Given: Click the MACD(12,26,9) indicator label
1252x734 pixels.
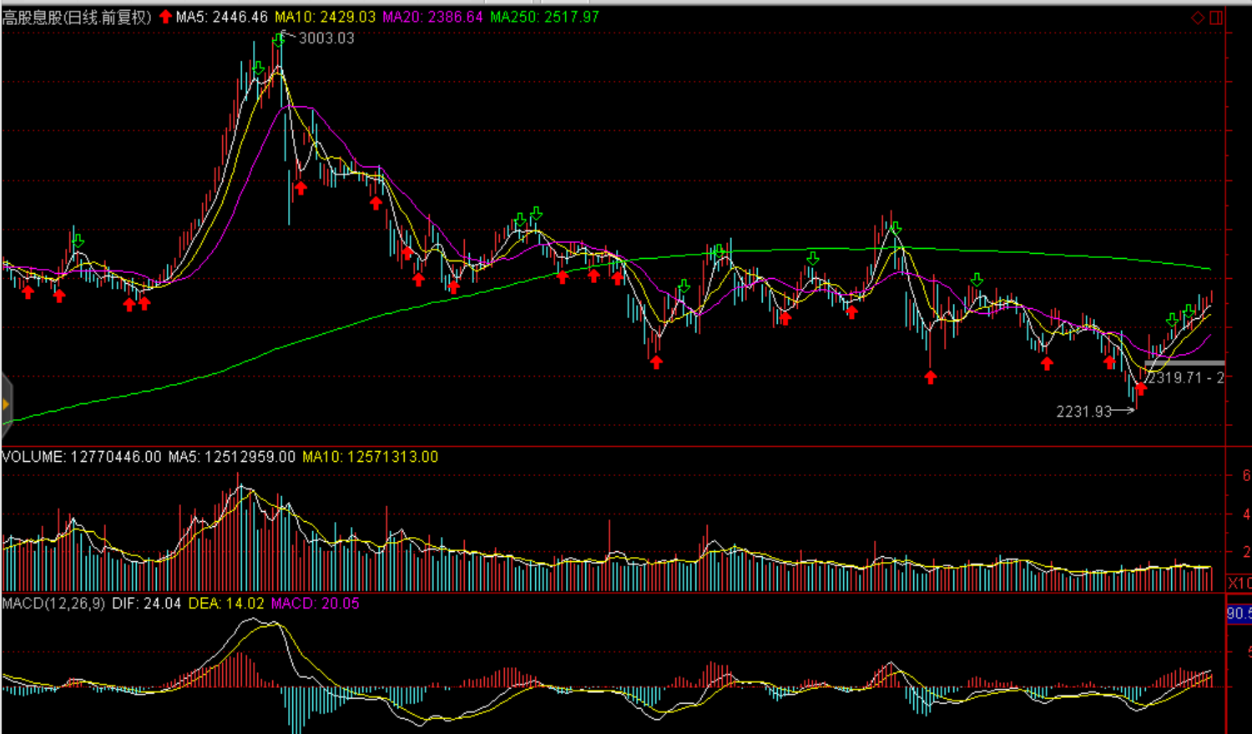Looking at the screenshot, I should coord(53,603).
